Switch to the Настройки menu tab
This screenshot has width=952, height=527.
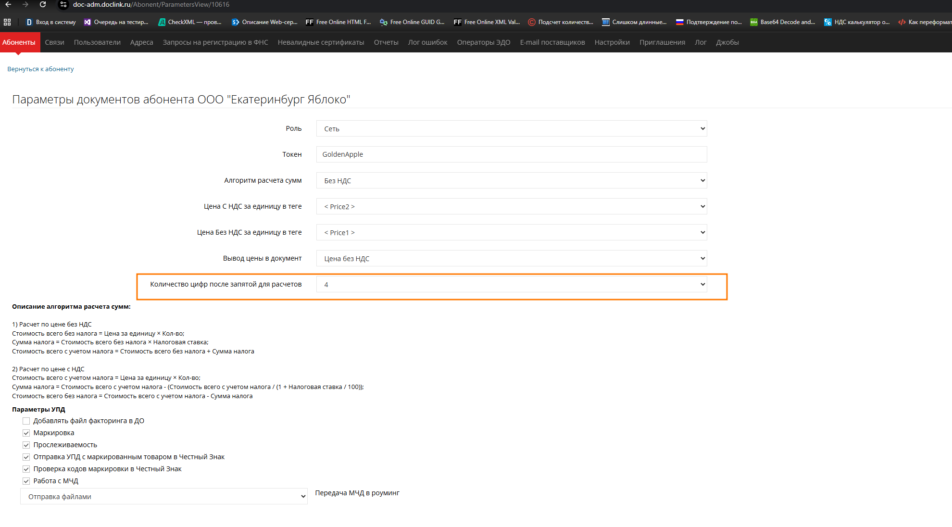tap(612, 42)
